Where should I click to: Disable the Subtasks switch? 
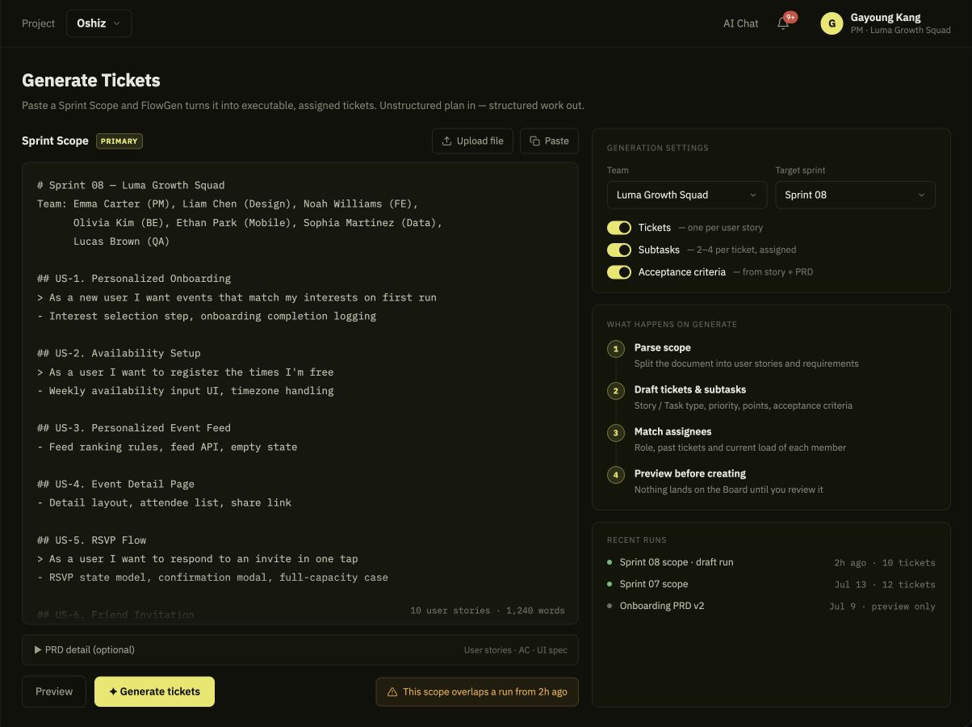click(x=619, y=250)
